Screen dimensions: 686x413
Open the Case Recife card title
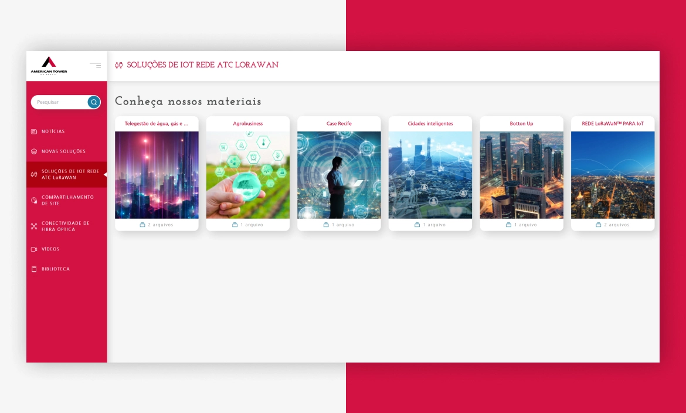(339, 124)
